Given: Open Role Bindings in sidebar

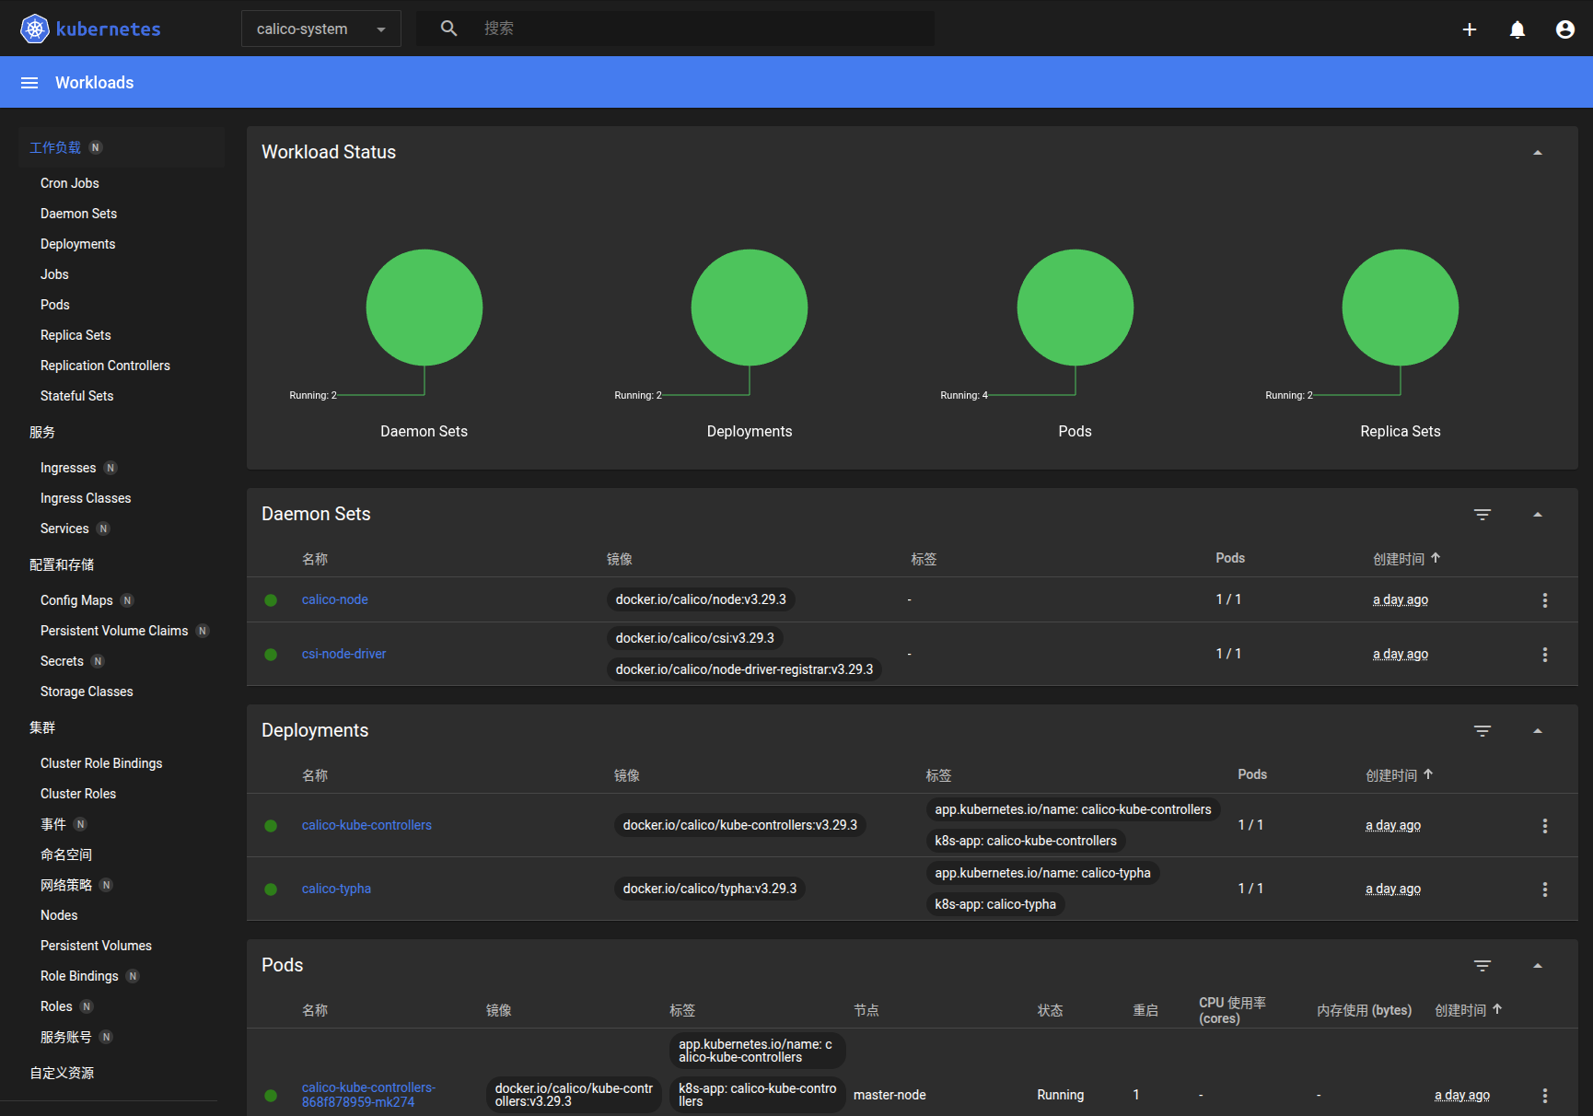Looking at the screenshot, I should tap(79, 976).
